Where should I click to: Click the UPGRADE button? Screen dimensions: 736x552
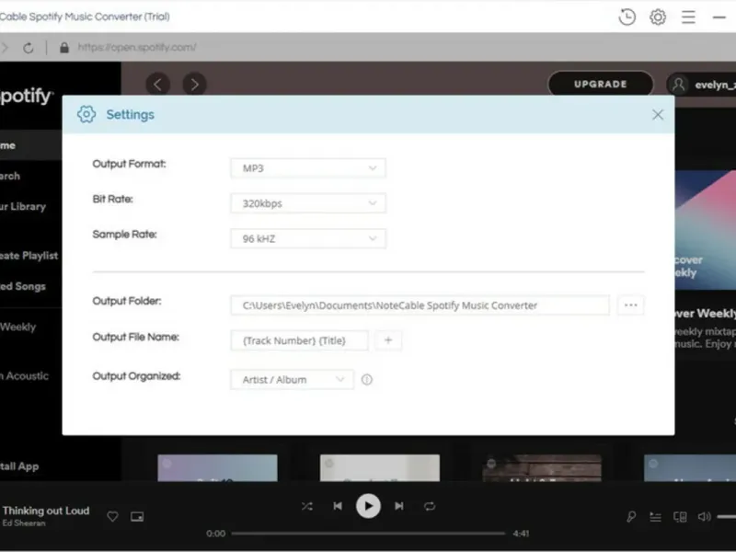click(x=601, y=85)
